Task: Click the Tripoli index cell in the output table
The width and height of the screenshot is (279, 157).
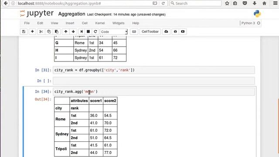Action: coord(62,149)
